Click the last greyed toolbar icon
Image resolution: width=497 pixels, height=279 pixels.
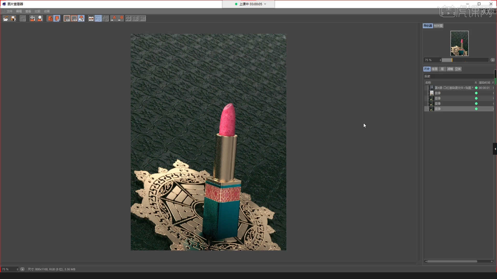click(x=143, y=18)
